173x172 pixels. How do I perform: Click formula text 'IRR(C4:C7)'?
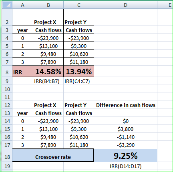[77, 81]
